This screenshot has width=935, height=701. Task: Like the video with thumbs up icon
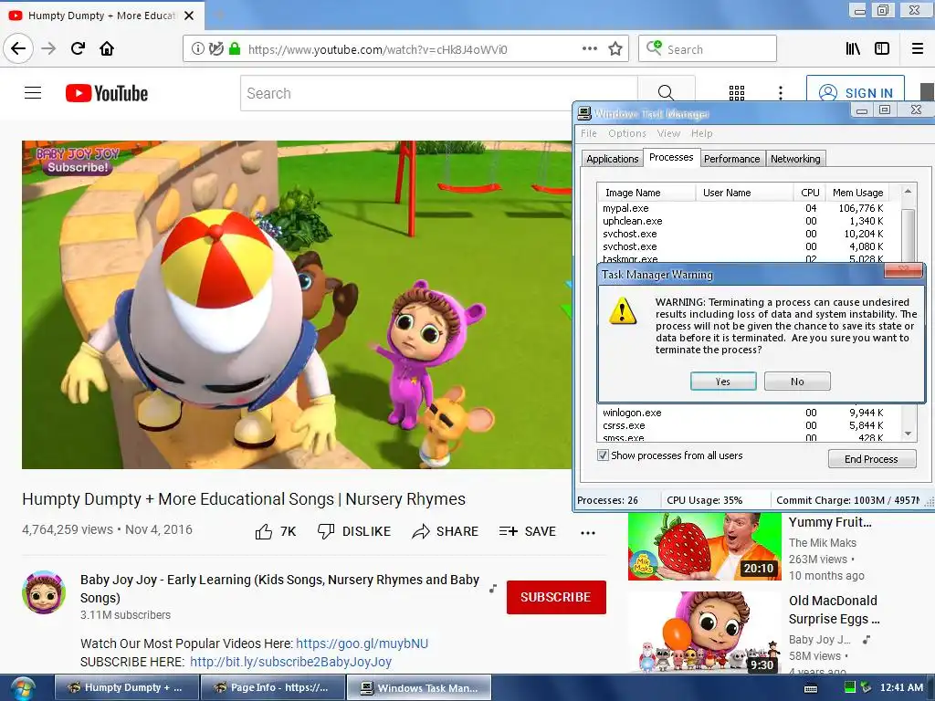pos(264,531)
